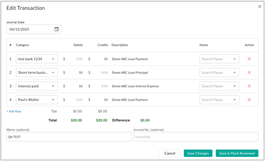Click the Name column header
The height and width of the screenshot is (161, 265).
(204, 45)
